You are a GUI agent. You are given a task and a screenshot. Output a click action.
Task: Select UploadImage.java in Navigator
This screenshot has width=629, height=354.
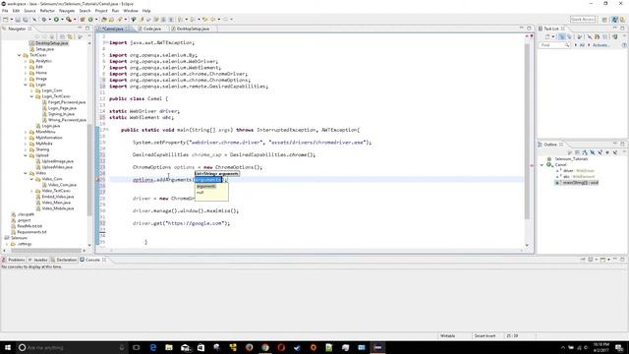pyautogui.click(x=57, y=161)
